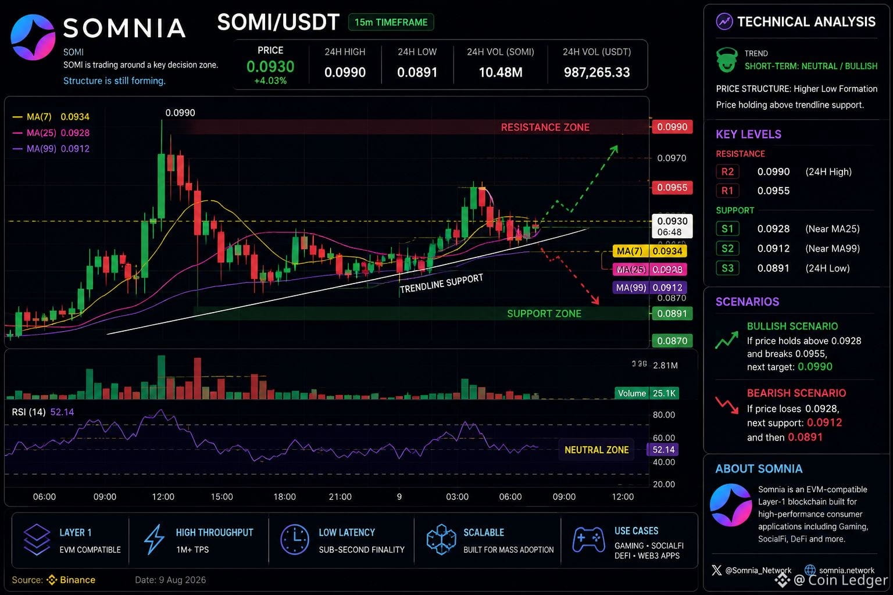Click the Binance logo icon
The height and width of the screenshot is (595, 893).
pos(52,580)
